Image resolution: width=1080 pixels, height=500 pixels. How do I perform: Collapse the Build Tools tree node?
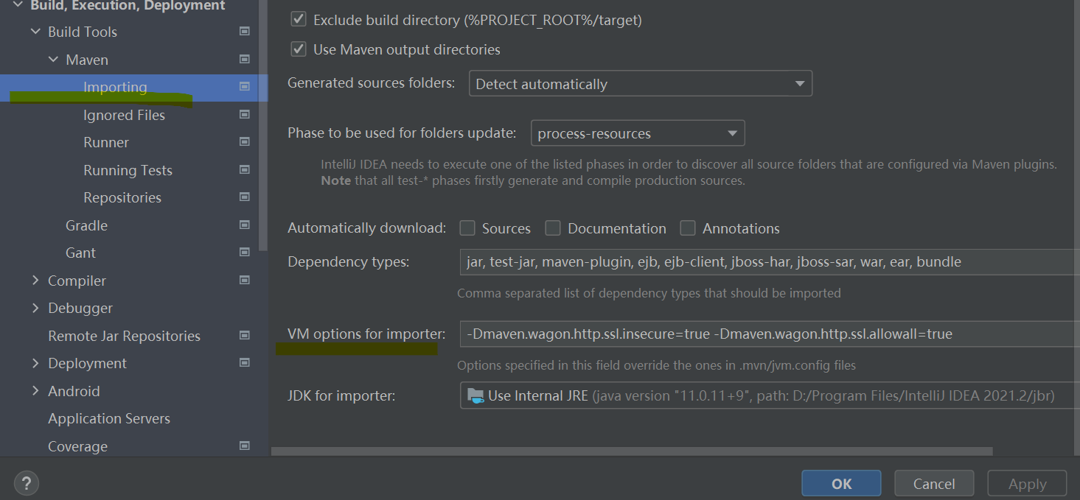click(35, 32)
